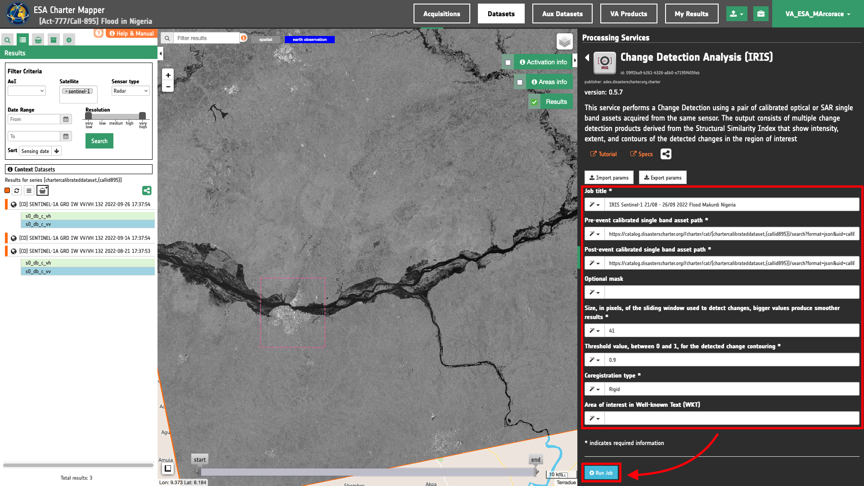The width and height of the screenshot is (864, 486).
Task: Click the Filter results input field
Action: [x=207, y=38]
